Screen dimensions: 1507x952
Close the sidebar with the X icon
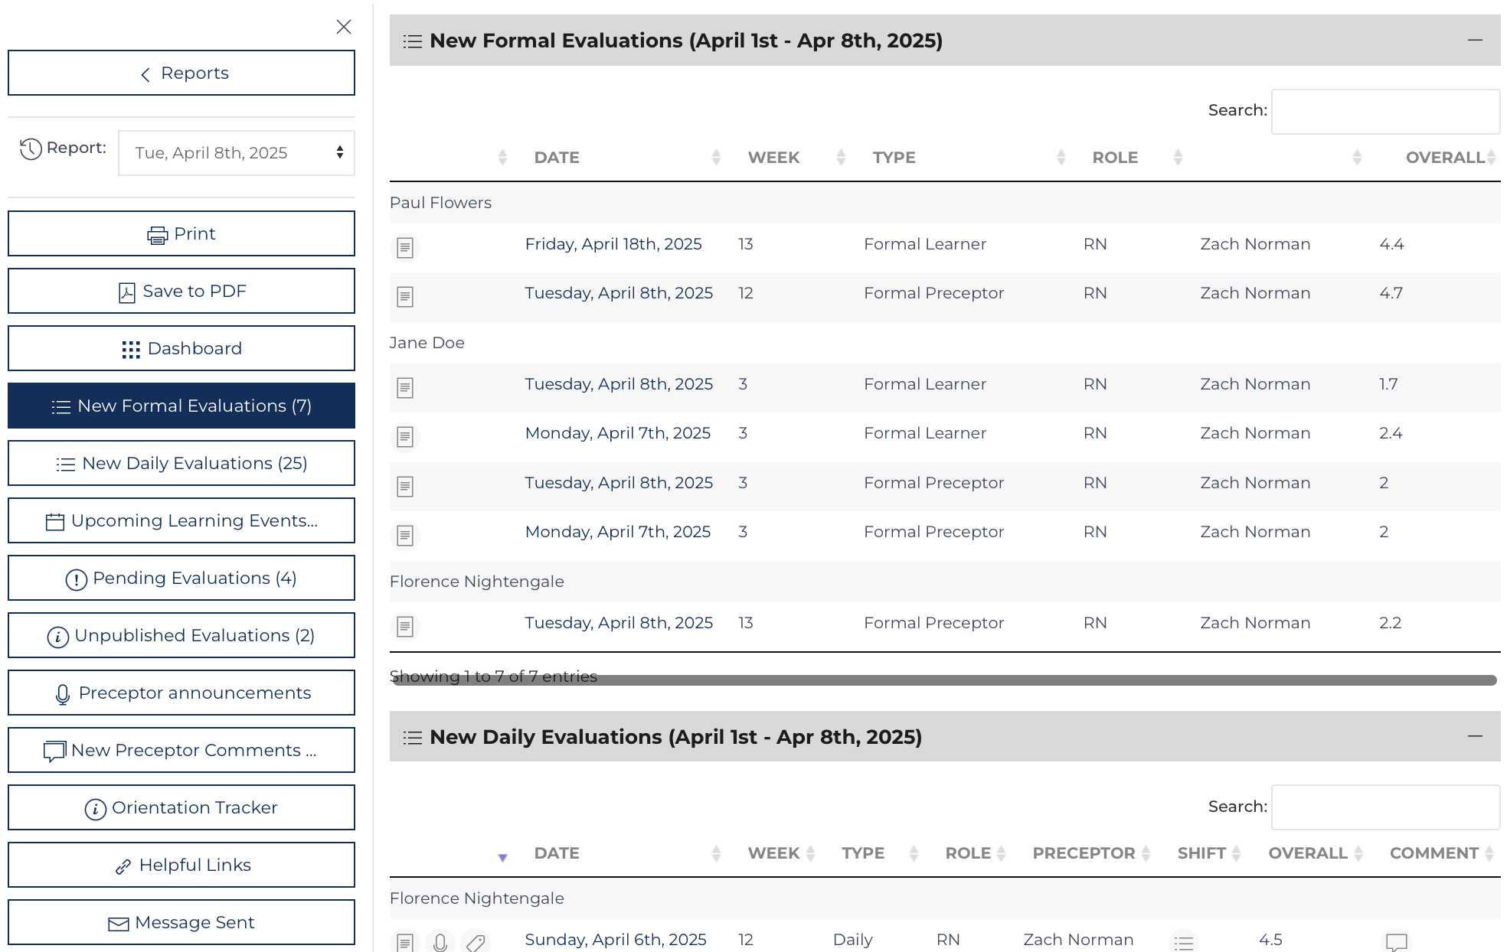[x=344, y=27]
